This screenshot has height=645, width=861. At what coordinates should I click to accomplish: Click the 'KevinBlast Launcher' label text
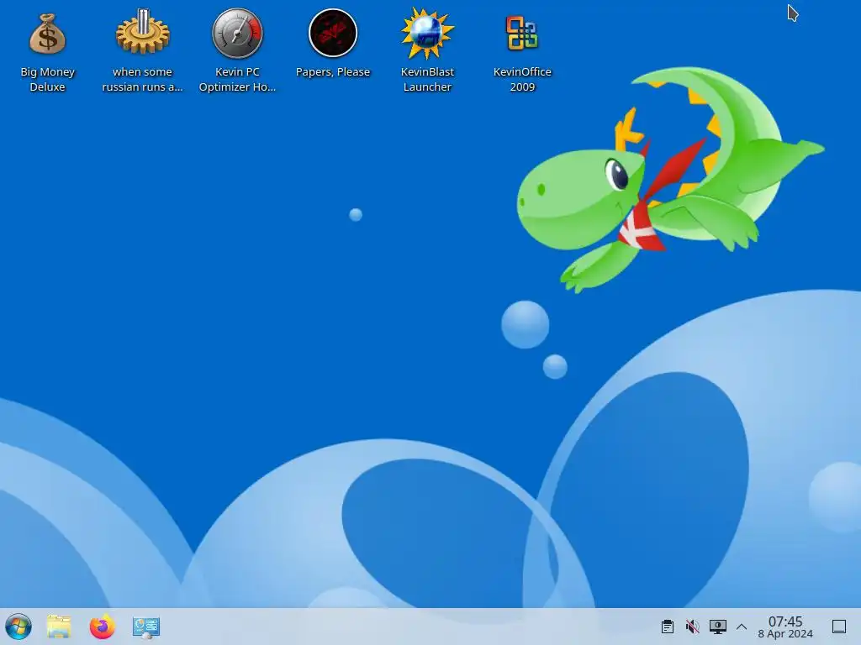pyautogui.click(x=427, y=80)
